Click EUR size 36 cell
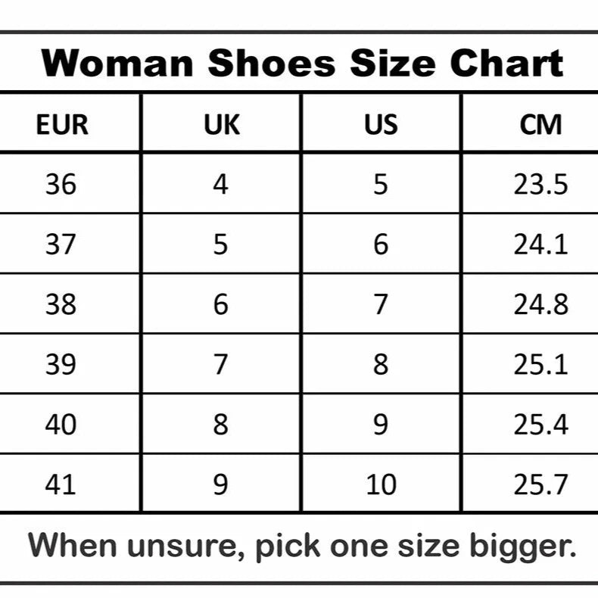The image size is (598, 598). click(x=61, y=184)
